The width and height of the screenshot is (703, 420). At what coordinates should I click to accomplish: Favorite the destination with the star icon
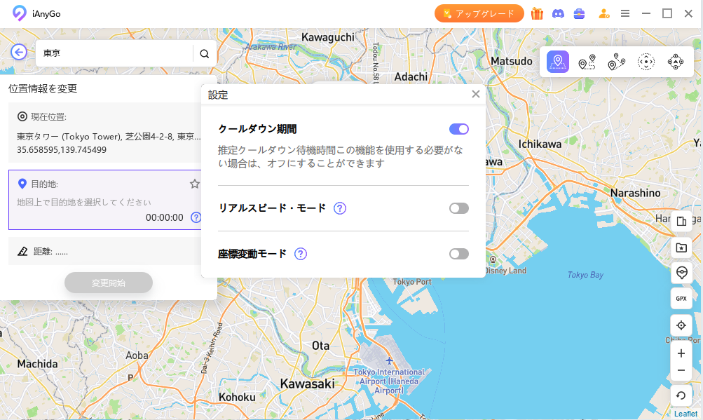[195, 184]
